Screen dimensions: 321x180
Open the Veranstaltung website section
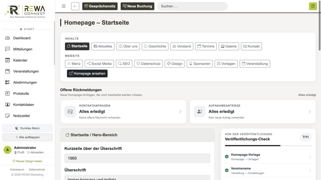(255, 64)
